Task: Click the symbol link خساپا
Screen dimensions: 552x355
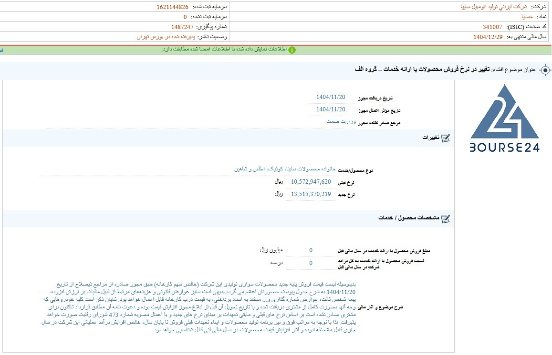Action: click(x=527, y=17)
